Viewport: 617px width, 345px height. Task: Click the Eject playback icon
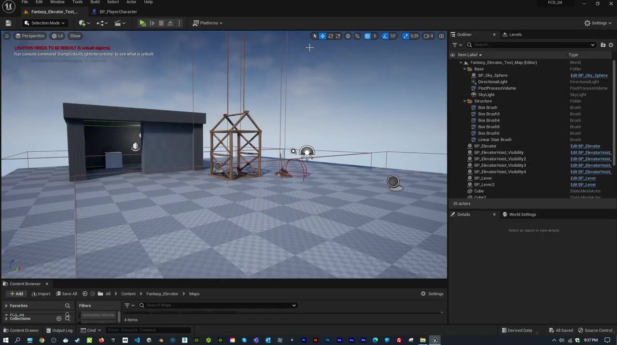(x=170, y=23)
